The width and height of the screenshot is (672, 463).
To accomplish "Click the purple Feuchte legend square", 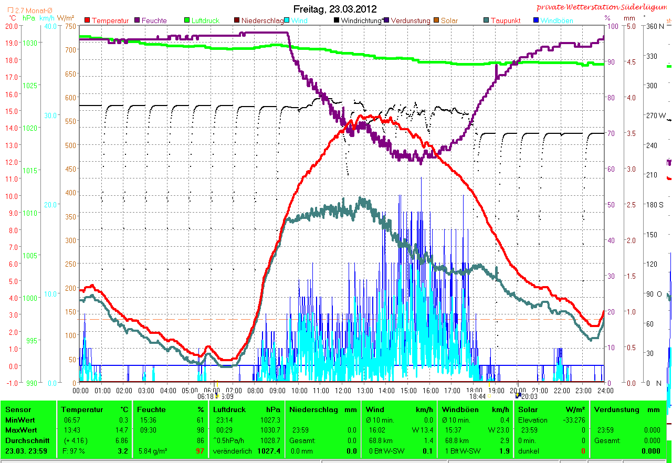I will [x=138, y=20].
